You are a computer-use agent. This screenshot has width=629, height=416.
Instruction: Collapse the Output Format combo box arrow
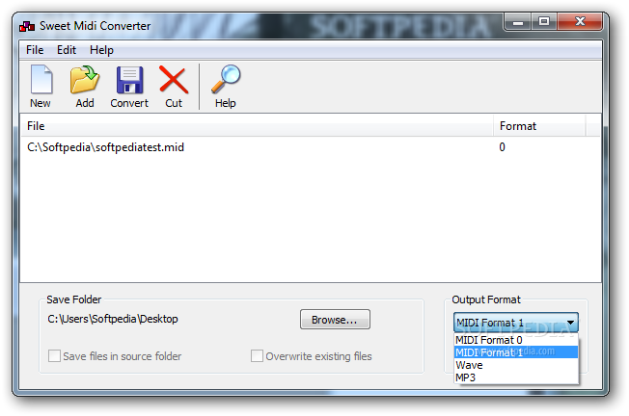click(570, 323)
